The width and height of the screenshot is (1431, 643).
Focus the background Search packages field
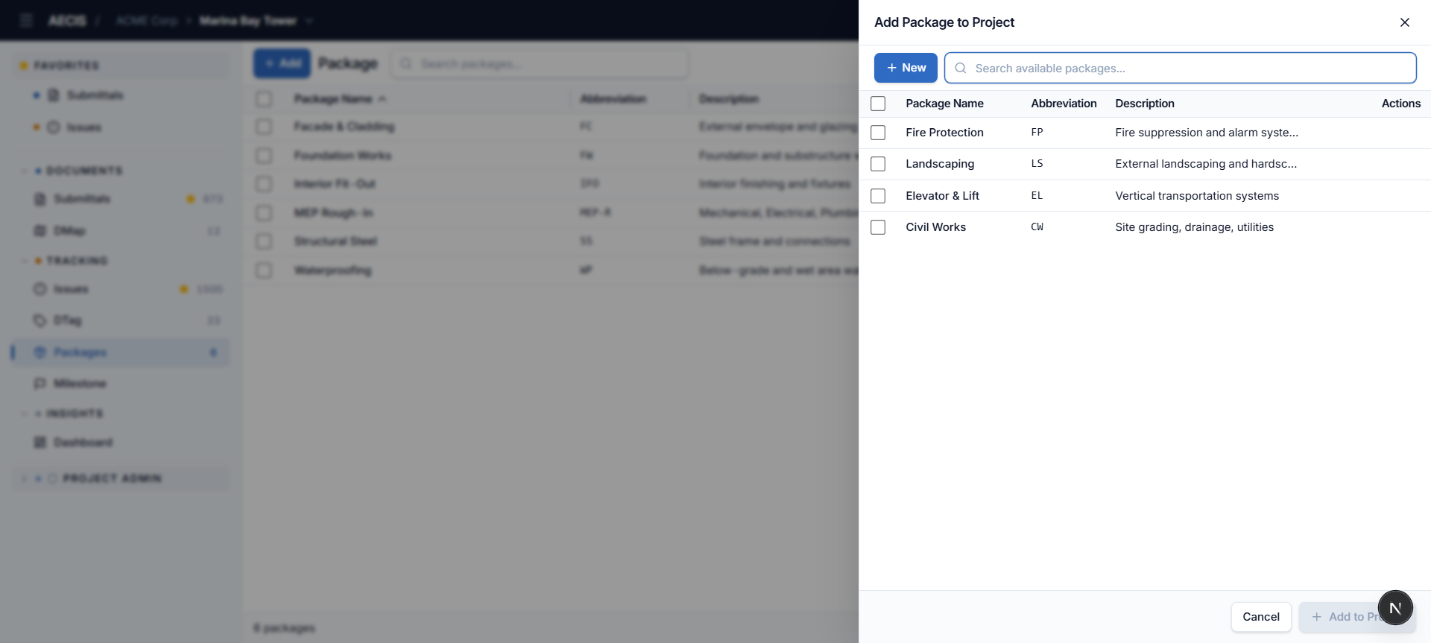pyautogui.click(x=540, y=63)
